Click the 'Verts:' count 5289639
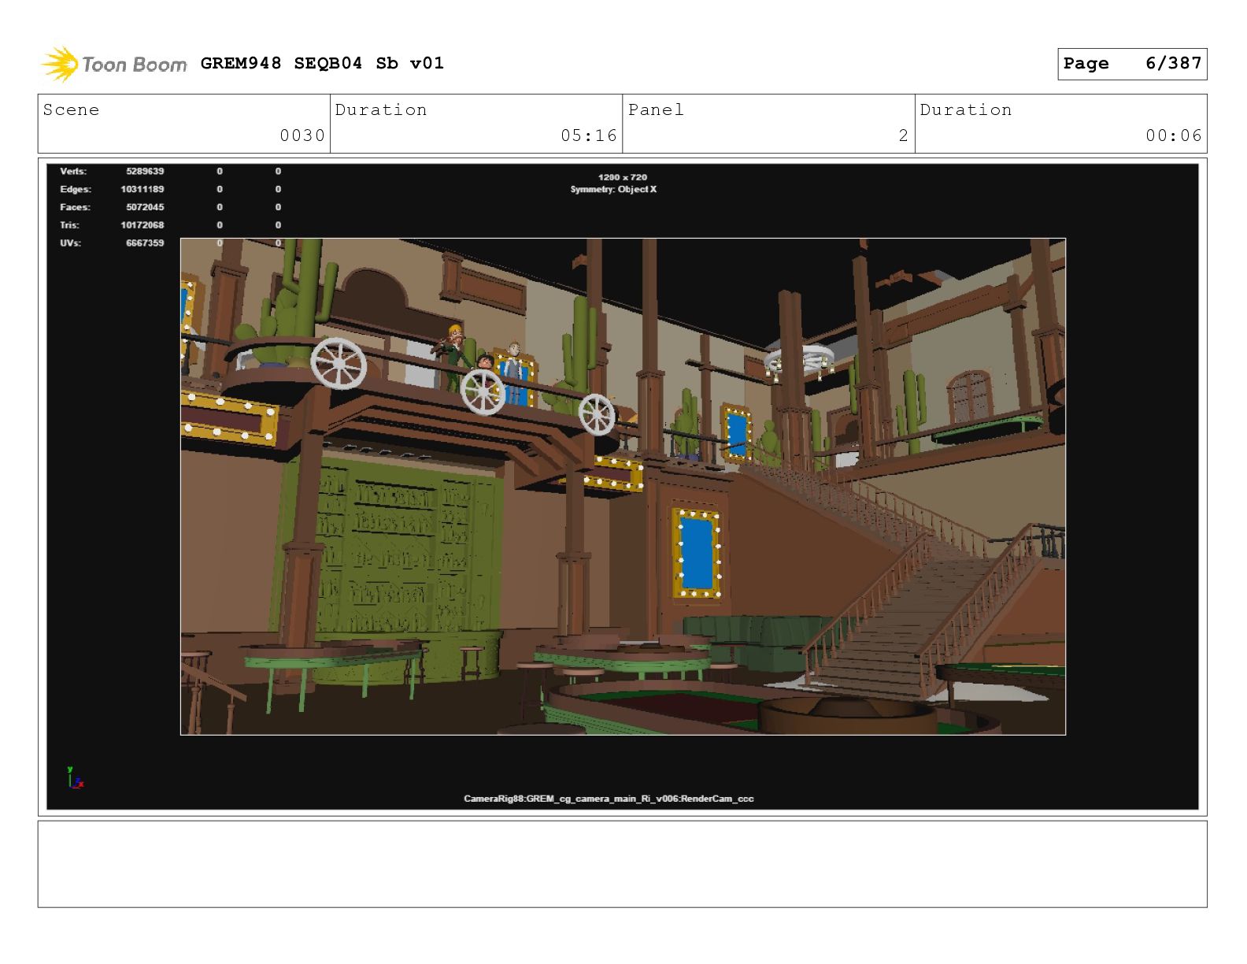Image resolution: width=1247 pixels, height=964 pixels. click(145, 171)
